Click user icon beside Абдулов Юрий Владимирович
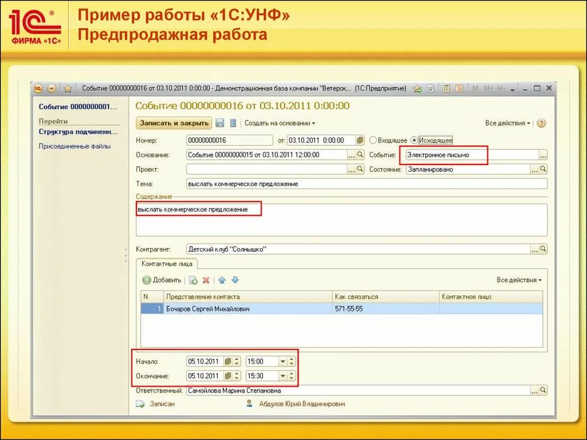The width and height of the screenshot is (587, 440). click(x=249, y=404)
